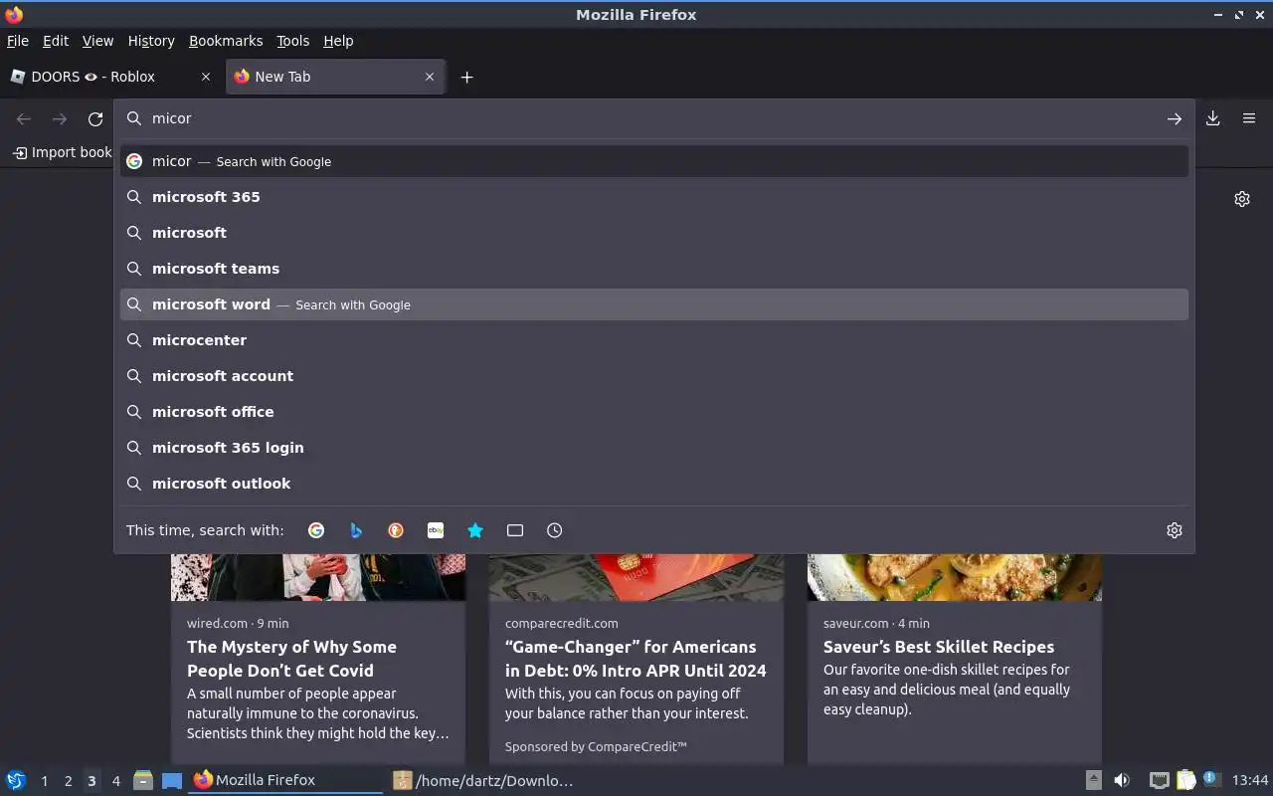This screenshot has width=1273, height=796.
Task: Choose 'micor — Search with Google' row
Action: [x=654, y=161]
